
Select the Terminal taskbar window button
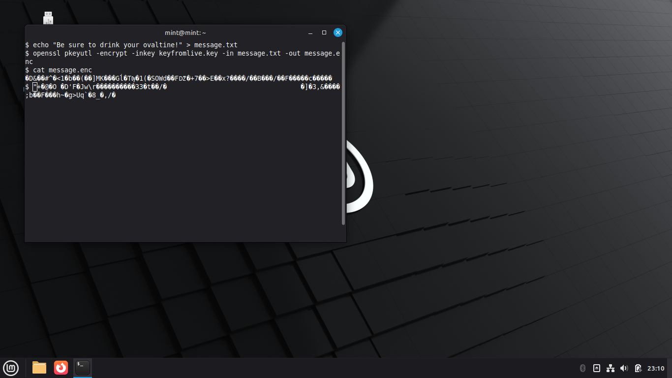click(83, 368)
